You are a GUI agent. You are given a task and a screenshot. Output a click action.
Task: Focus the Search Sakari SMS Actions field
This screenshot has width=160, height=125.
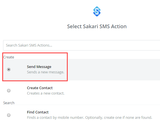click(82, 45)
